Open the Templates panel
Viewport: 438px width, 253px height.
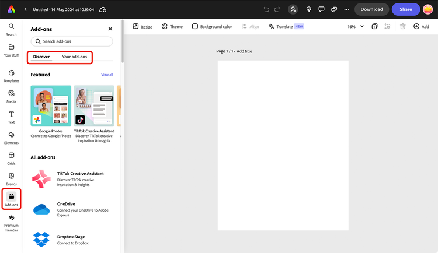point(11,76)
